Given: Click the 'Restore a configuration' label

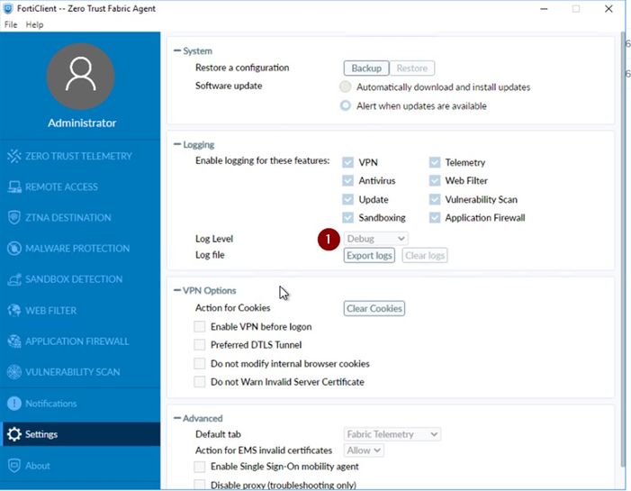Looking at the screenshot, I should (x=242, y=68).
